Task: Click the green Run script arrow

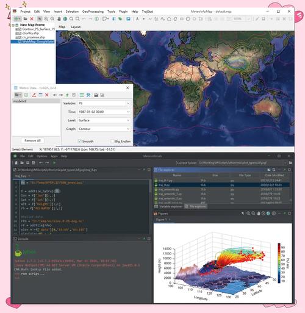Action: 54,163
